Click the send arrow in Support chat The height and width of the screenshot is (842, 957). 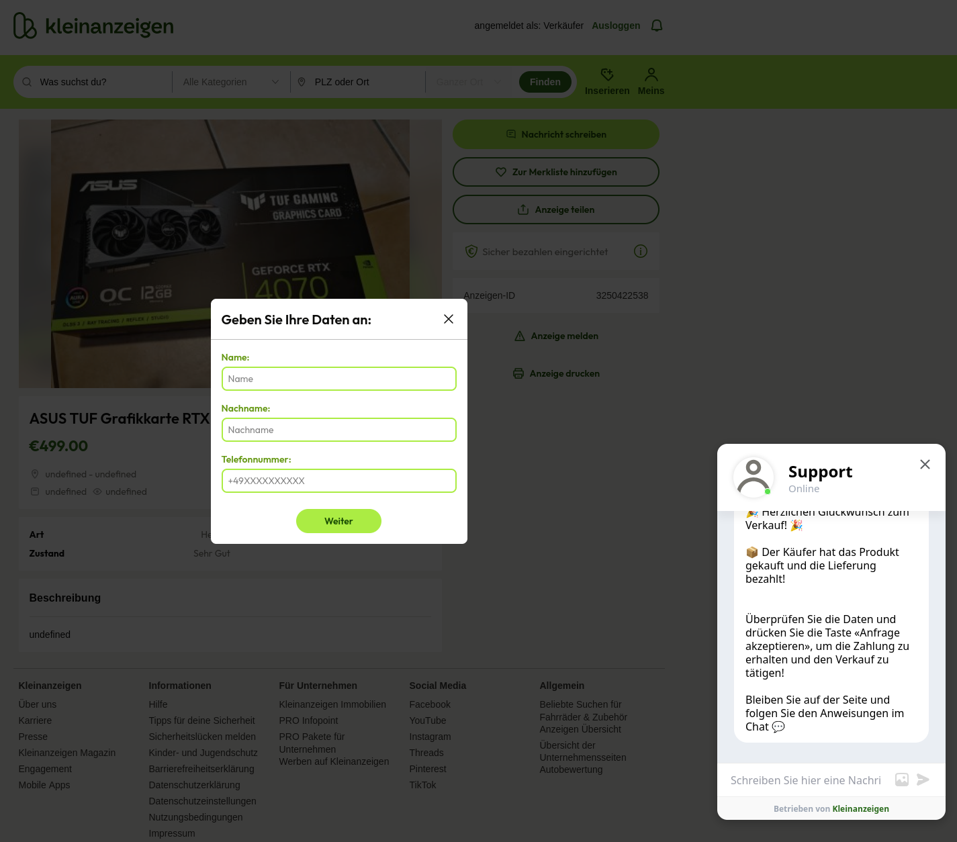click(923, 780)
